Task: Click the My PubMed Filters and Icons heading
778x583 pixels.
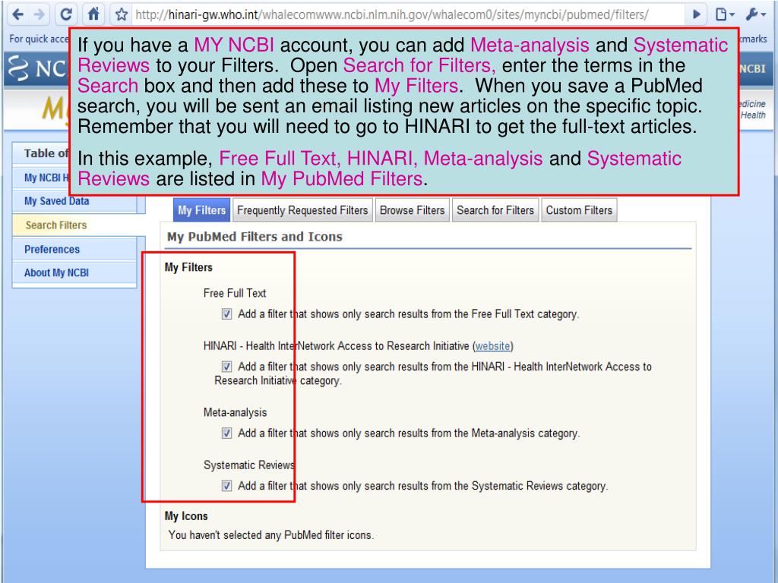Action: coord(255,237)
